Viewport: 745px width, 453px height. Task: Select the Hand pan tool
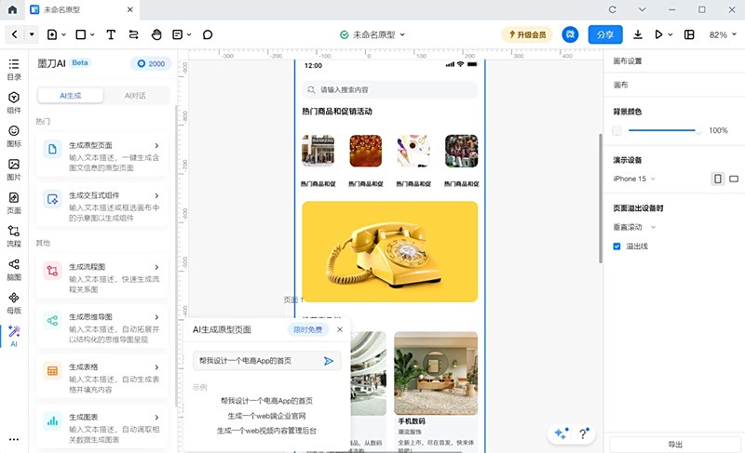(156, 34)
